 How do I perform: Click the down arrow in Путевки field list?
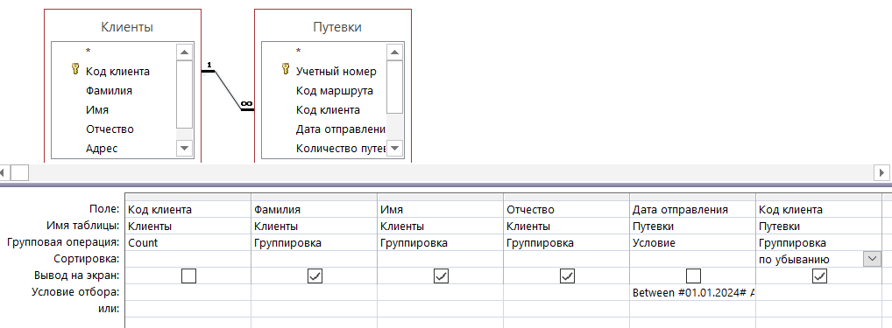(395, 148)
